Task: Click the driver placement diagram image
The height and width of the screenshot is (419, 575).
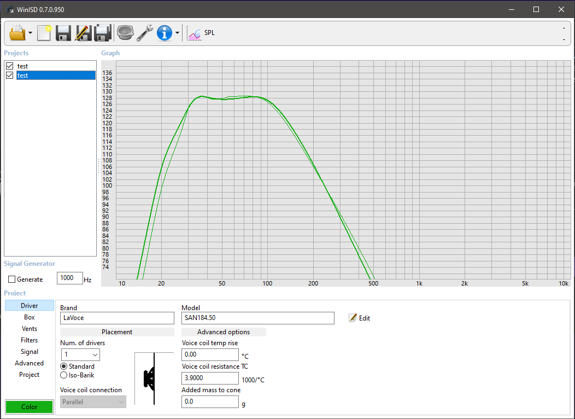Action: pyautogui.click(x=154, y=379)
